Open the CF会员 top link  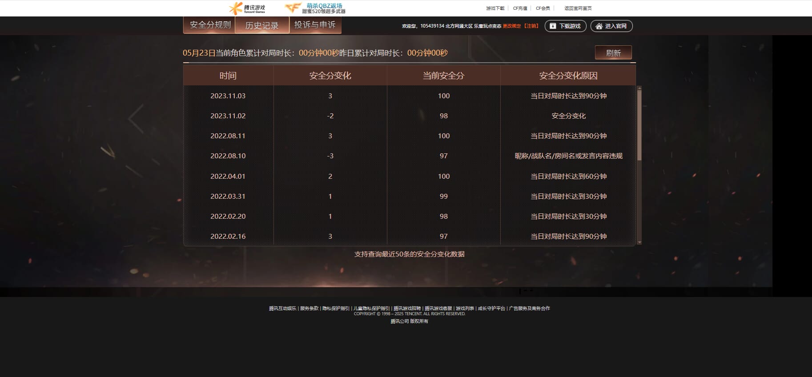tap(543, 8)
